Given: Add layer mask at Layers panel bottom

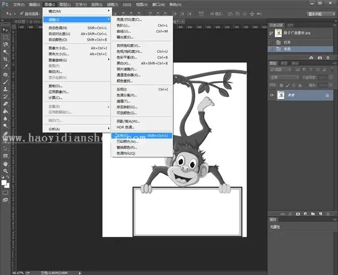Looking at the screenshot, I should tap(298, 214).
